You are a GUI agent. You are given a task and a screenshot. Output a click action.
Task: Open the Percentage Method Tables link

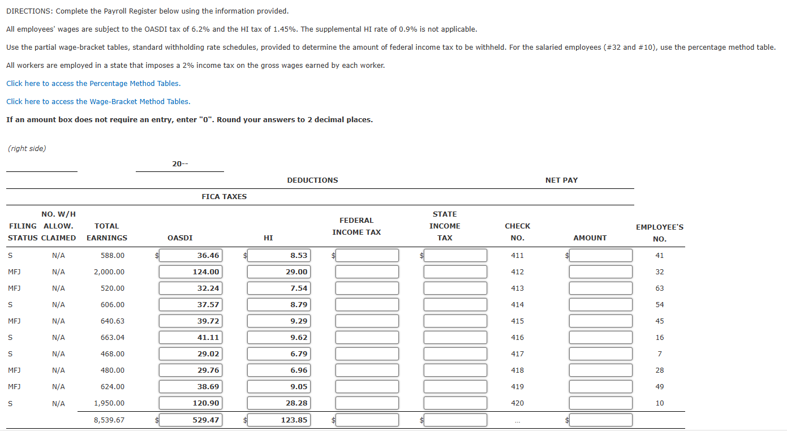(x=93, y=83)
